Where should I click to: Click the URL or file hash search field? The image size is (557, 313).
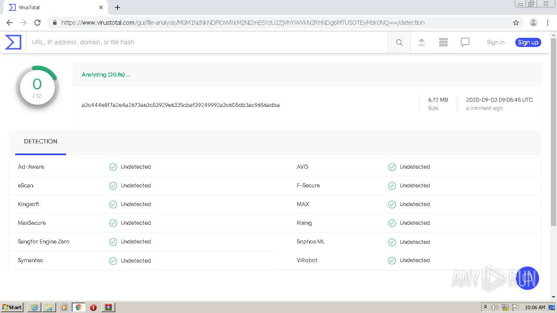(207, 42)
